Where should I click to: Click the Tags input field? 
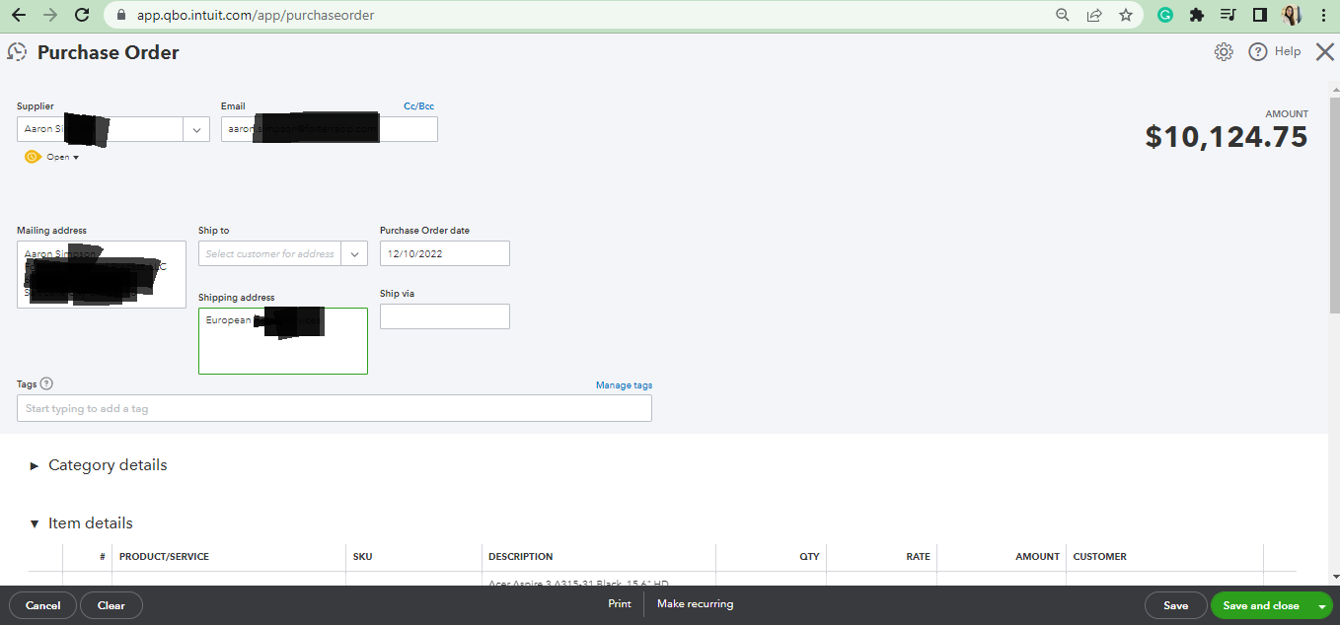(335, 408)
